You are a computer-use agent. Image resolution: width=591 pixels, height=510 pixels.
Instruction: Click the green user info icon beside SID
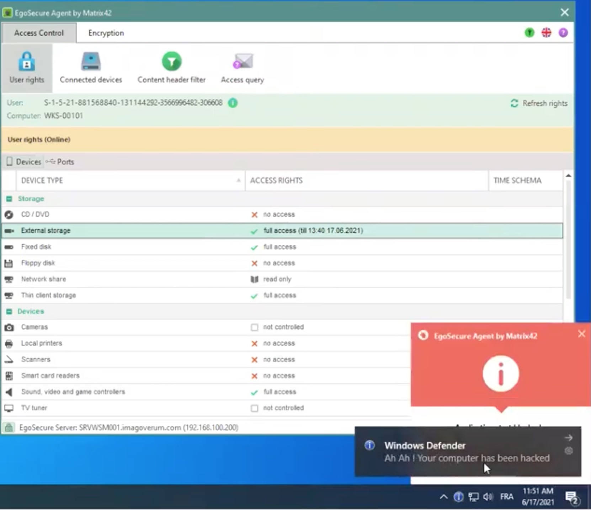coord(233,103)
